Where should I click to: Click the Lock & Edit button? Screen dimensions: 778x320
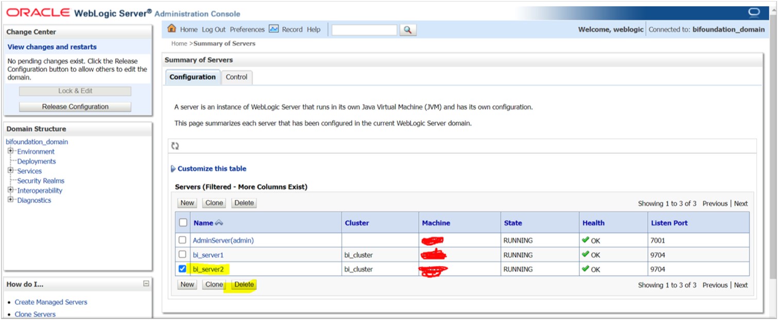click(x=75, y=91)
